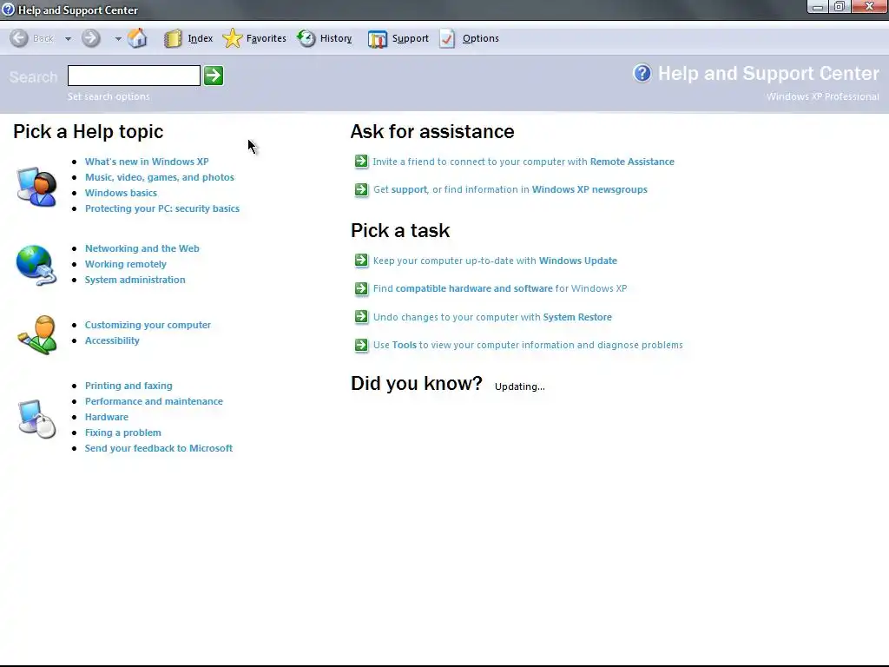Open Customizing your computer topic
The width and height of the screenshot is (889, 667).
coord(148,325)
